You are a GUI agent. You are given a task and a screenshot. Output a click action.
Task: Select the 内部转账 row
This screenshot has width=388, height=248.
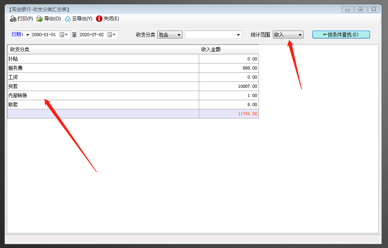click(103, 95)
